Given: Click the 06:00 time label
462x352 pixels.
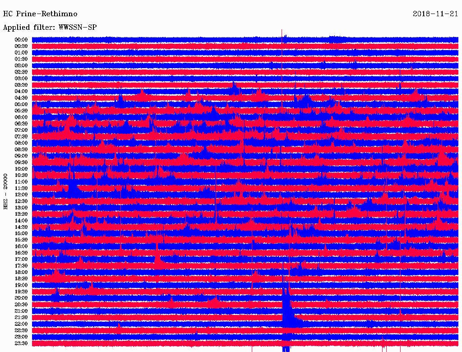Looking at the screenshot, I should (x=21, y=117).
